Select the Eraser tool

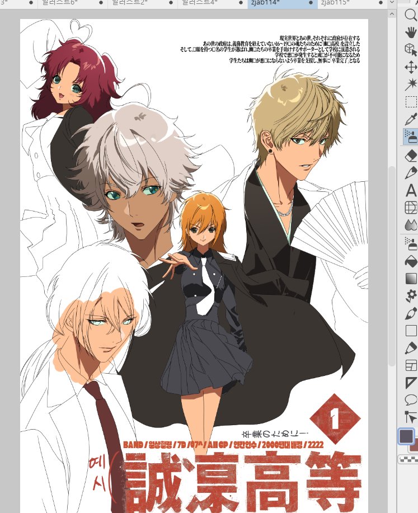tap(411, 156)
